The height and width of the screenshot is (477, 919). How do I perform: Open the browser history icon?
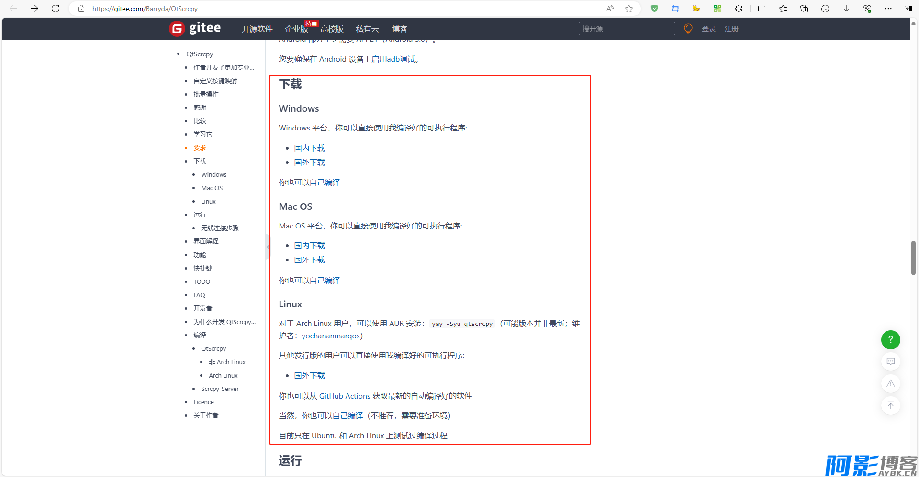click(x=825, y=9)
